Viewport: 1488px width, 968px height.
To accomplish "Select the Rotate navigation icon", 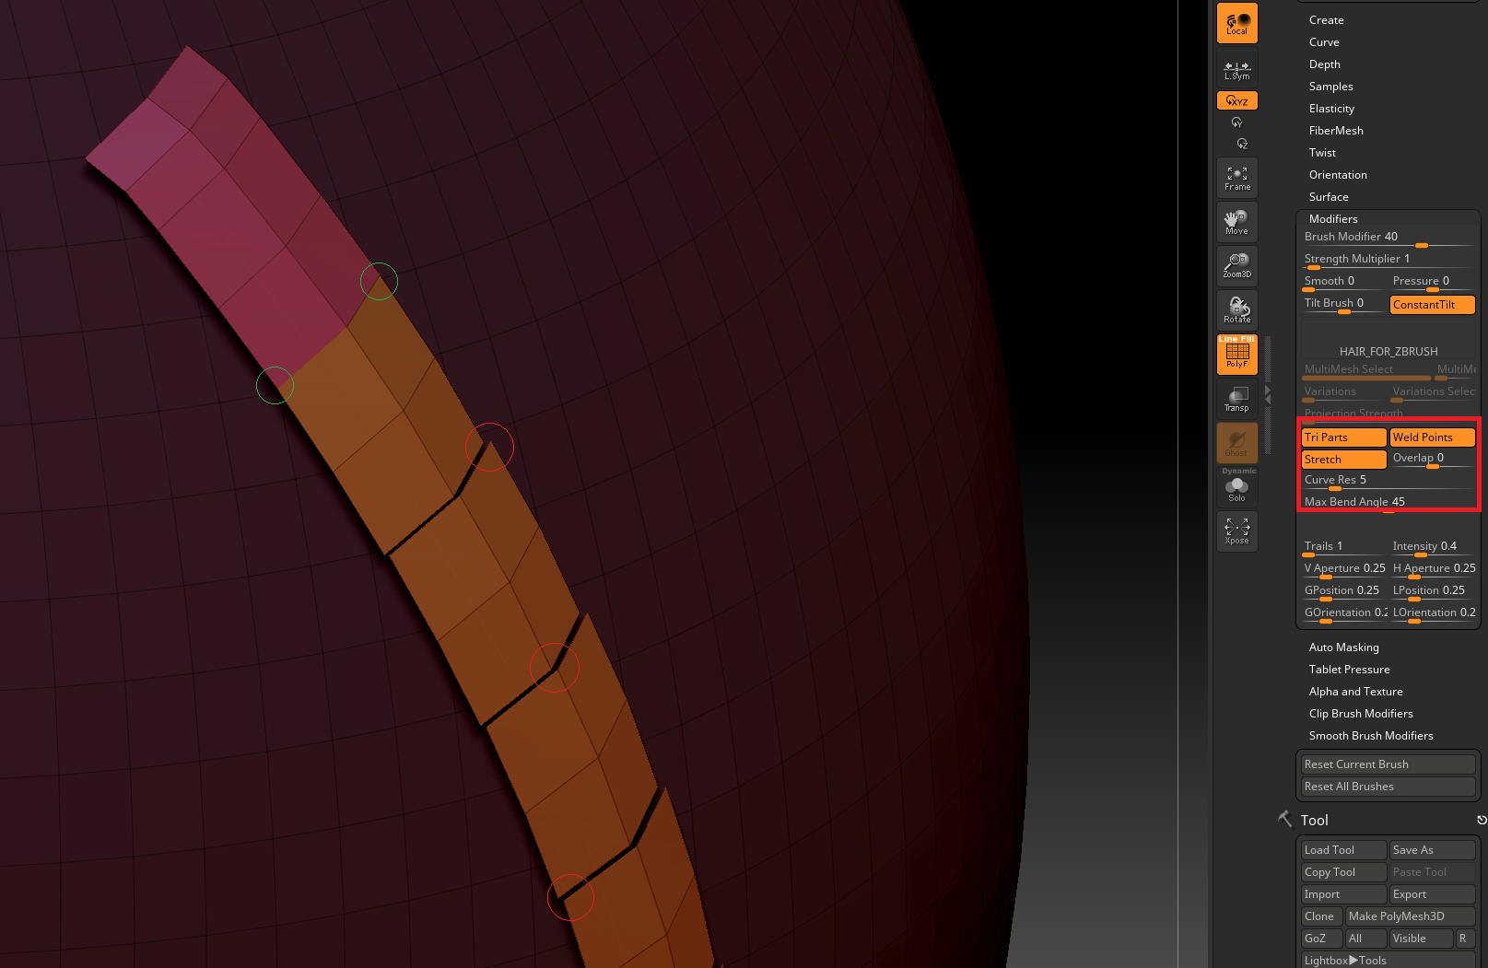I will (x=1236, y=309).
